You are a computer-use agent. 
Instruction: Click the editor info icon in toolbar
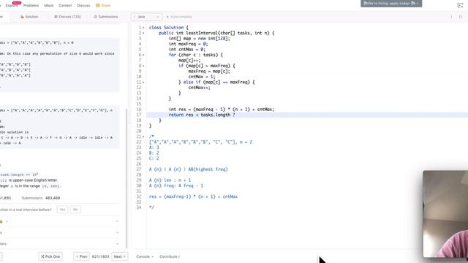[x=451, y=17]
